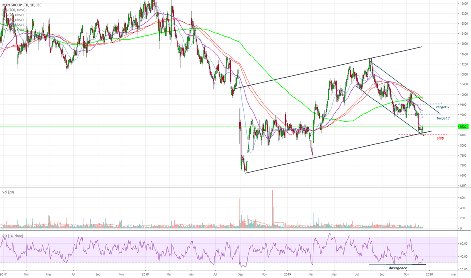Screen dimensions: 471x278
Task: Click the 60.00 RSI axis label
Action: 464,244
